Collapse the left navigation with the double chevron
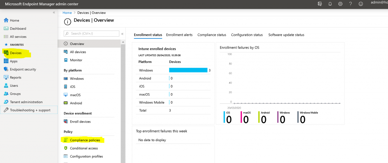Screen dimensions: 388x163 [54, 12]
